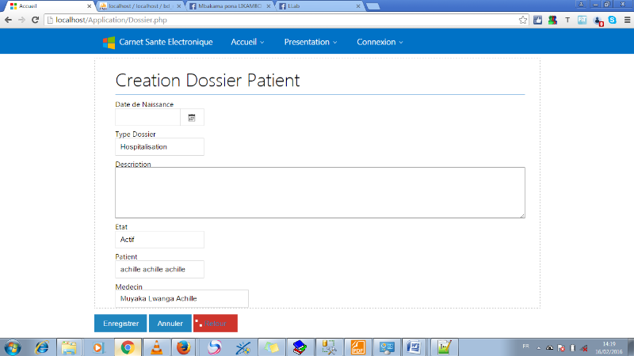The image size is (634, 356).
Task: Bookmark this page with the star
Action: click(523, 20)
